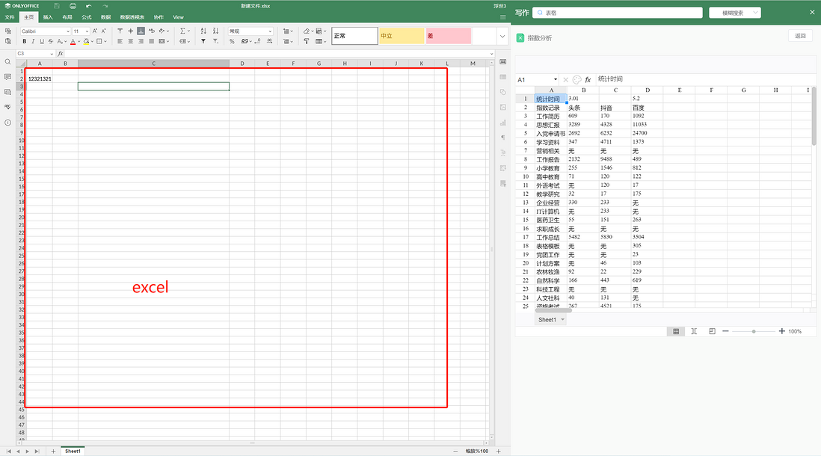821x456 pixels.
Task: Clear filter with the crossed funnel icon
Action: [x=215, y=41]
